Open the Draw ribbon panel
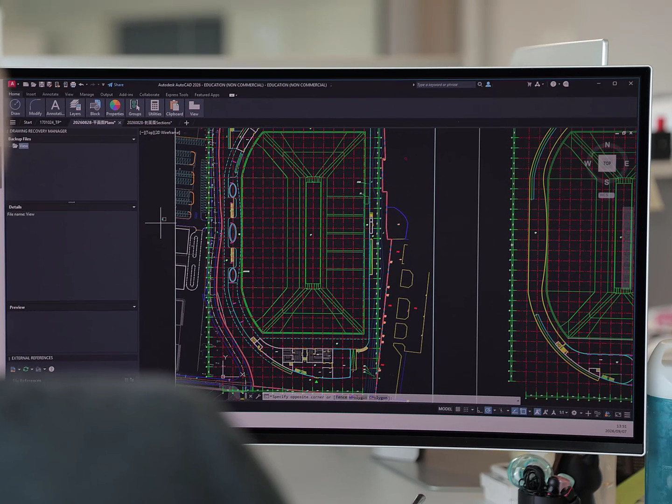 [x=15, y=108]
